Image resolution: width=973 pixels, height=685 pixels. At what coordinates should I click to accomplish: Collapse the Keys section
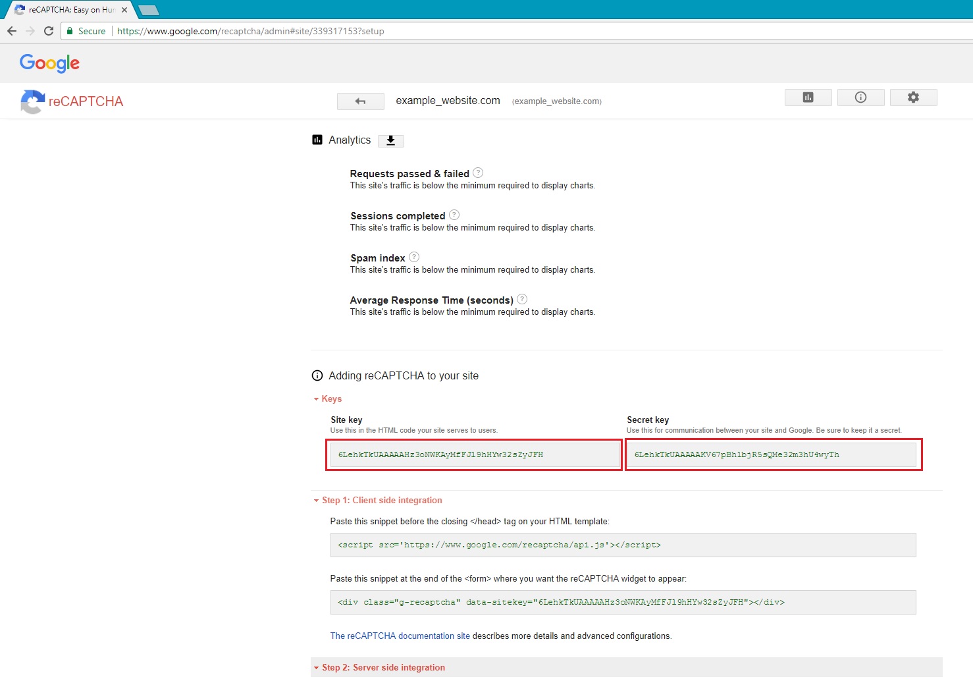[x=327, y=399]
